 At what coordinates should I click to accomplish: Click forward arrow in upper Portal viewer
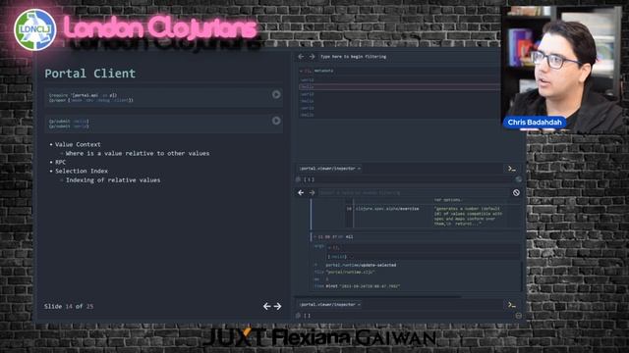pyautogui.click(x=312, y=57)
